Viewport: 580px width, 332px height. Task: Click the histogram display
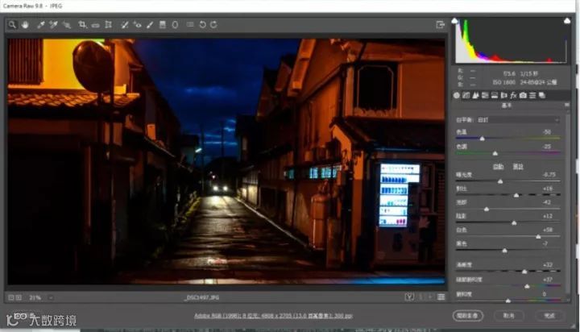tap(511, 41)
